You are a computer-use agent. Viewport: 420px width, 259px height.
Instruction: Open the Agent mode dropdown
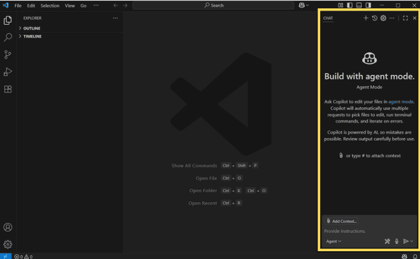tap(334, 241)
